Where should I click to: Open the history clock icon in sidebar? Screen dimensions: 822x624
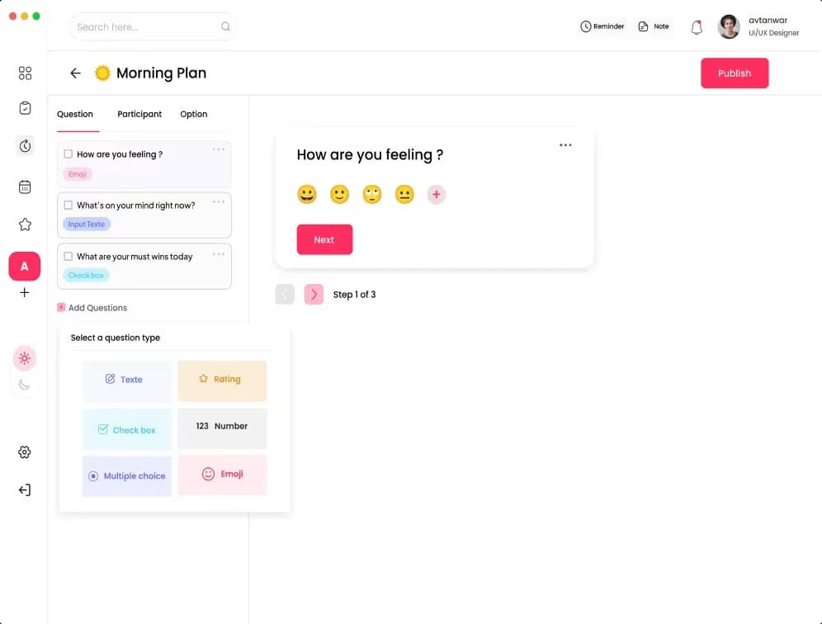pos(25,145)
